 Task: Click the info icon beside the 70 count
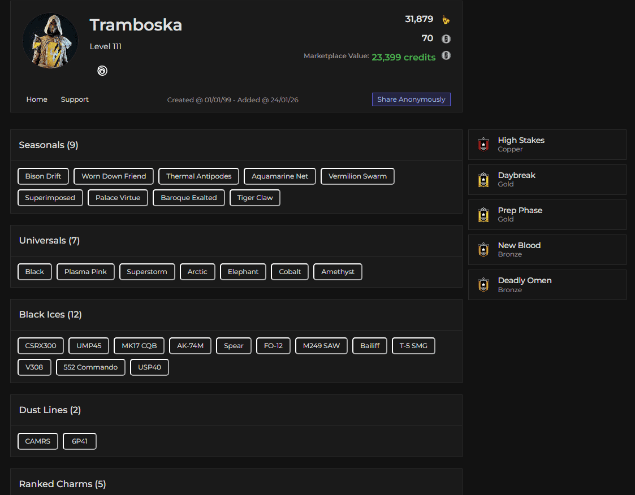446,38
